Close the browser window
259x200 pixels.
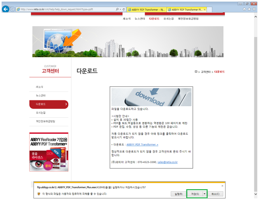pyautogui.click(x=254, y=4)
